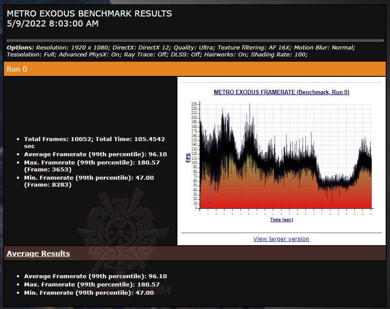Select the date 5/9/2022 8:03:00 AM

pos(53,23)
